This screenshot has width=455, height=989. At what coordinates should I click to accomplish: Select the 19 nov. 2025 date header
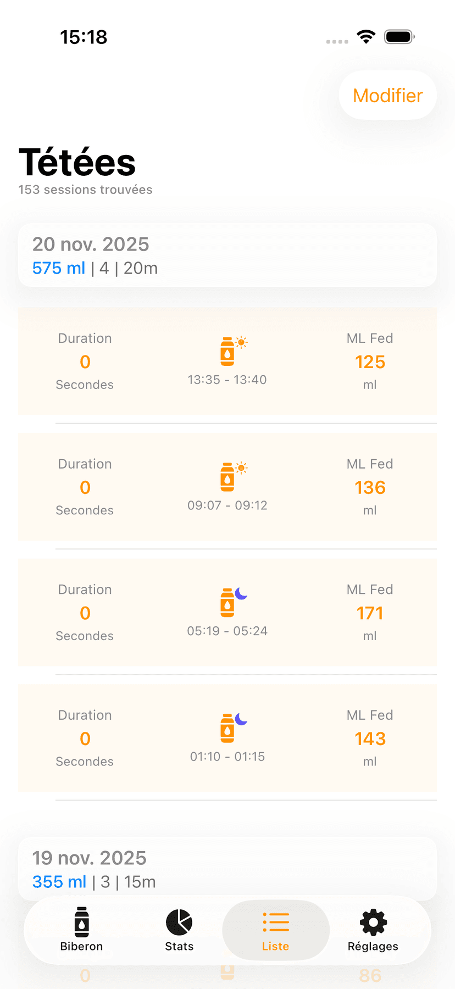89,858
